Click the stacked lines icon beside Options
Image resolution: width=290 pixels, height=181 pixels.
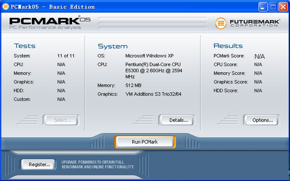[228, 120]
